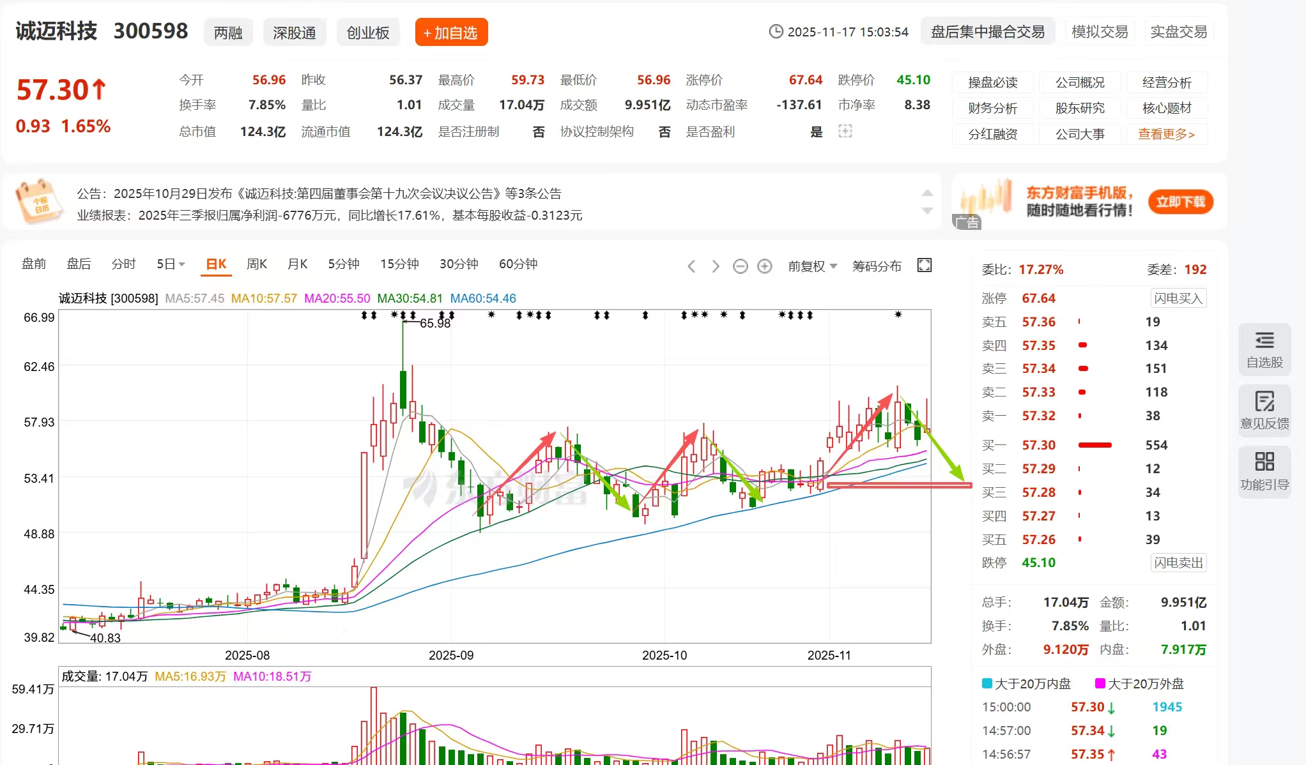
Task: Toggle the 两融 tag
Action: [228, 33]
